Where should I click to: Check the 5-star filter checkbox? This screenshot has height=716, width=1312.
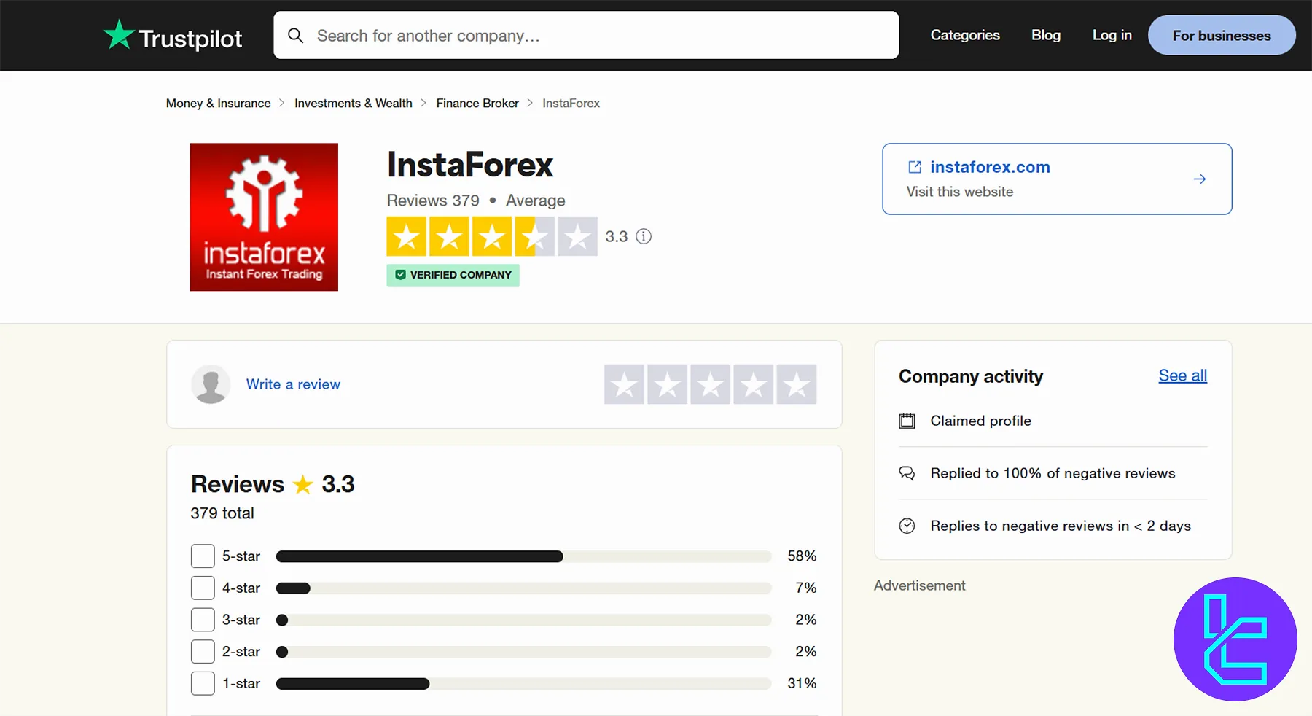coord(203,556)
